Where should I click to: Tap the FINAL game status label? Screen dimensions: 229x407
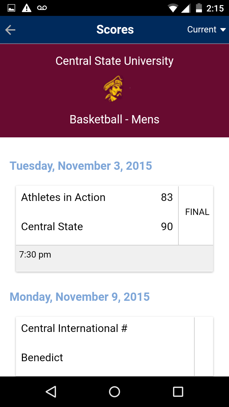point(197,212)
